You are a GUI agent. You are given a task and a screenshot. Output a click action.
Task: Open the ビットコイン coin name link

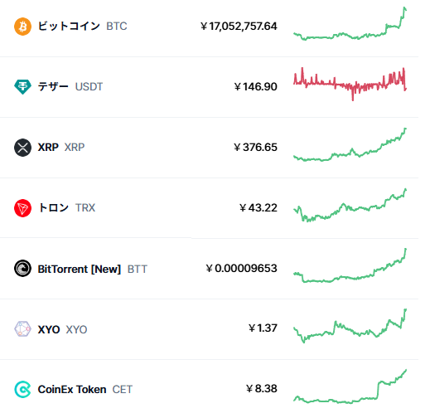click(69, 27)
